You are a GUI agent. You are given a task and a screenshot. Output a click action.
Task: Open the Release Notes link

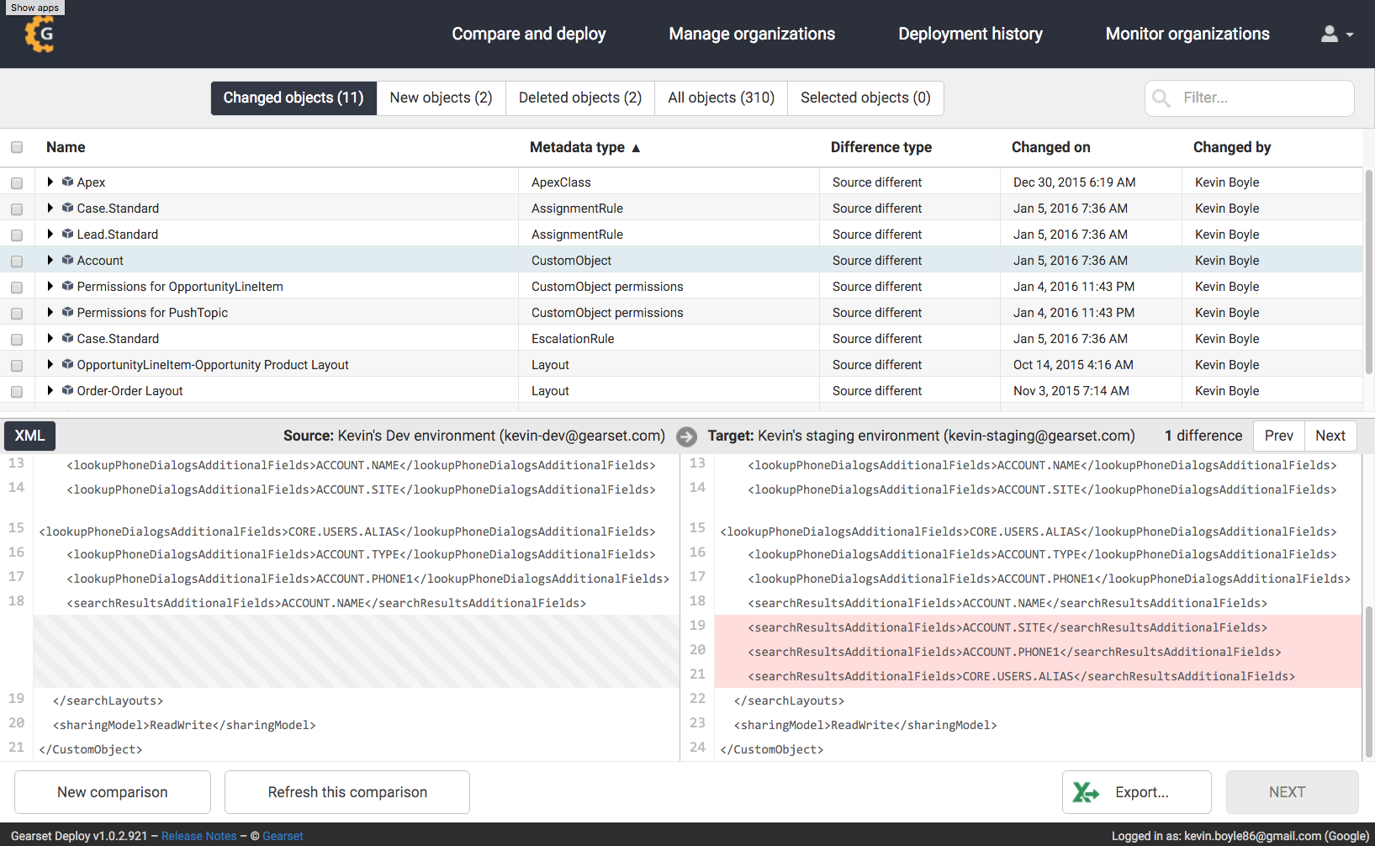(x=199, y=836)
